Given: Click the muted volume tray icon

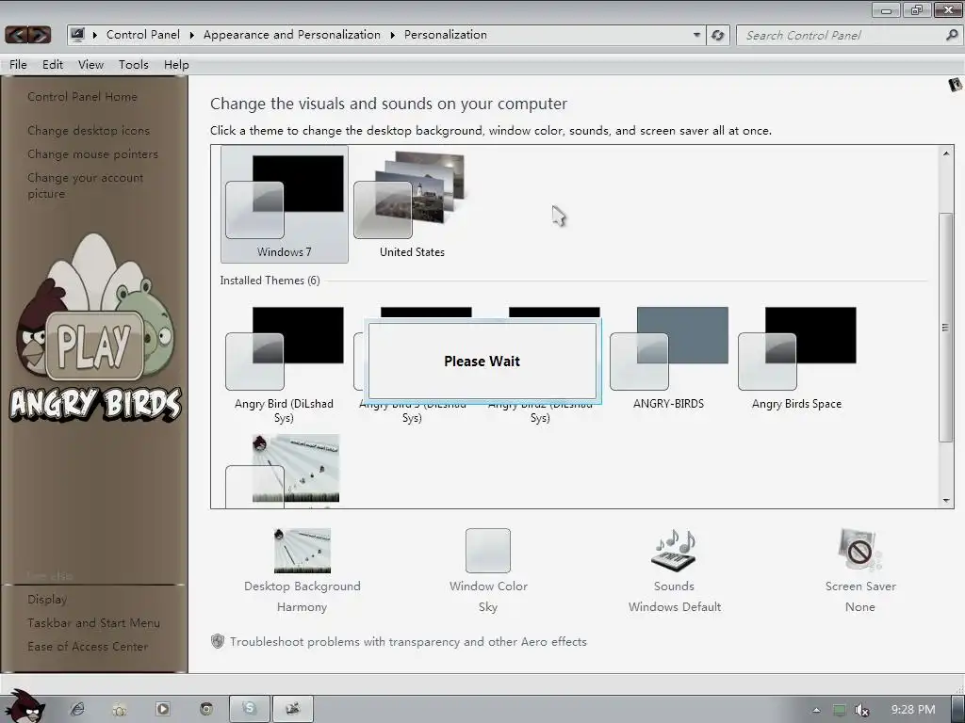Looking at the screenshot, I should pos(862,710).
